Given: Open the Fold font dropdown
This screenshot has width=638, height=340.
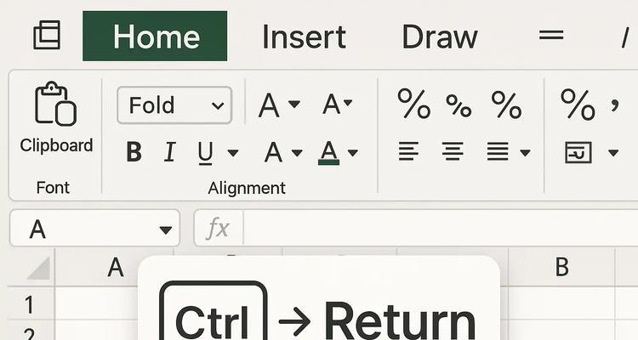Looking at the screenshot, I should click(x=174, y=105).
